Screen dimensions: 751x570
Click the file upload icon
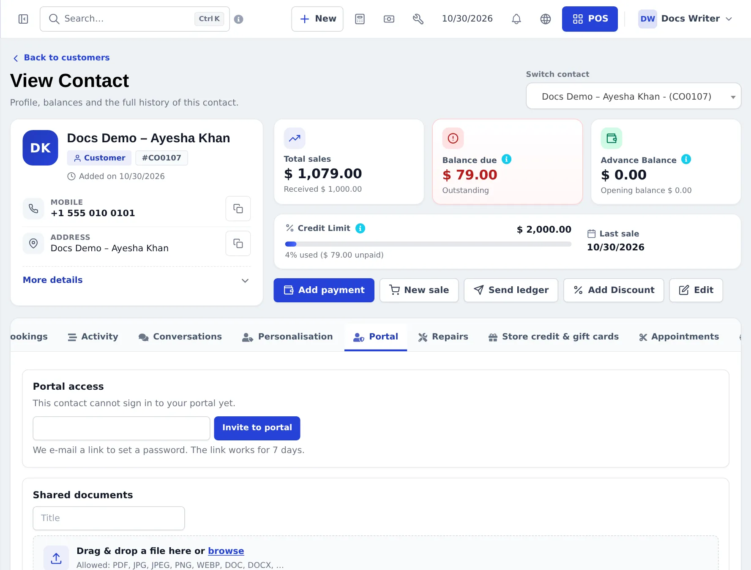tap(56, 558)
